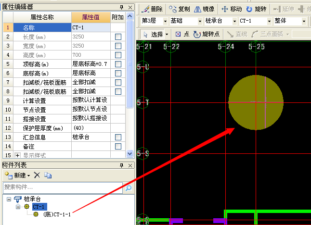Open the 选择 tool dropdown arrow
311x225 pixels.
tap(167, 34)
